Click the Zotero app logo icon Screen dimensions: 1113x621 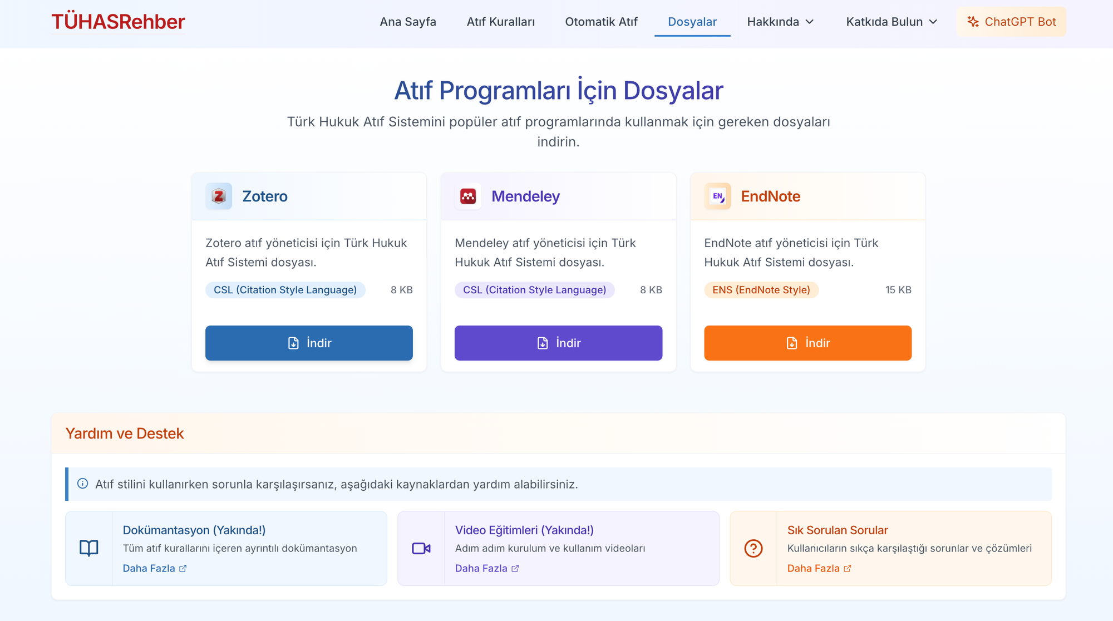coord(219,196)
